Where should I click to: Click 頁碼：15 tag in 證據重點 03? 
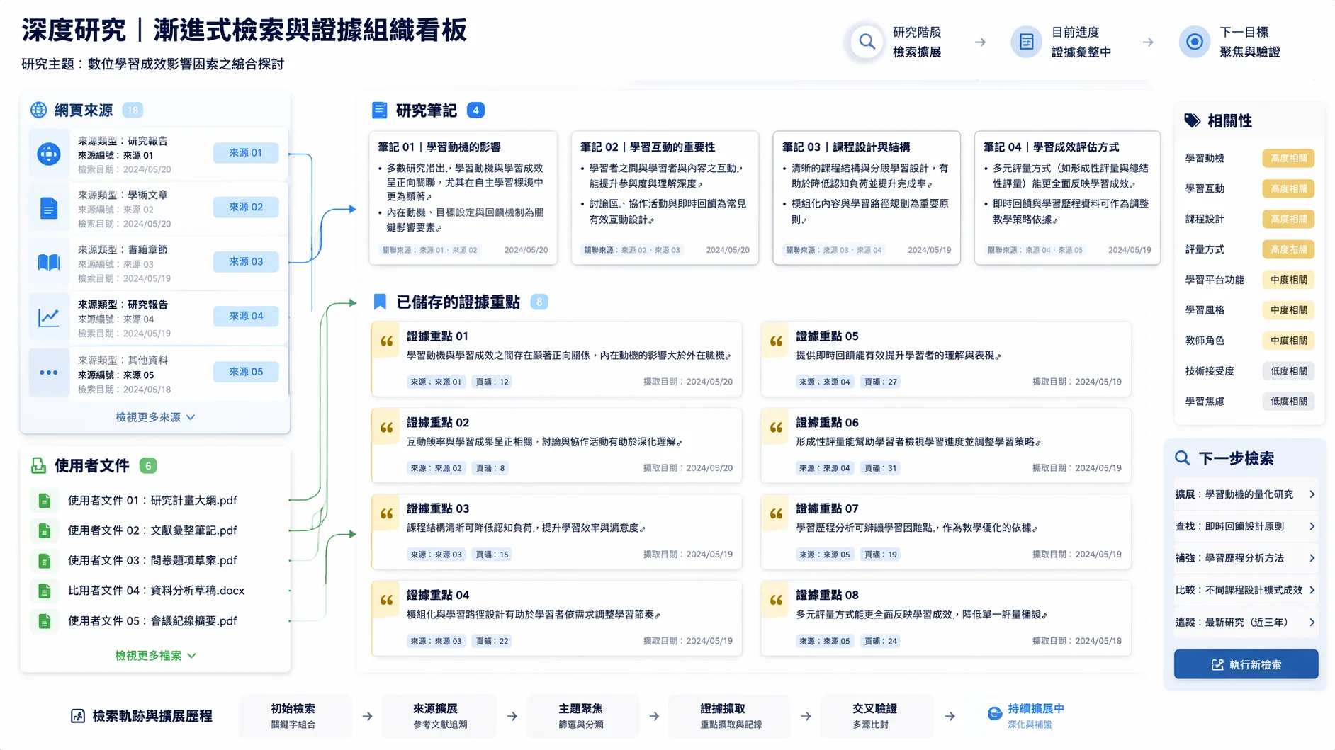[492, 555]
